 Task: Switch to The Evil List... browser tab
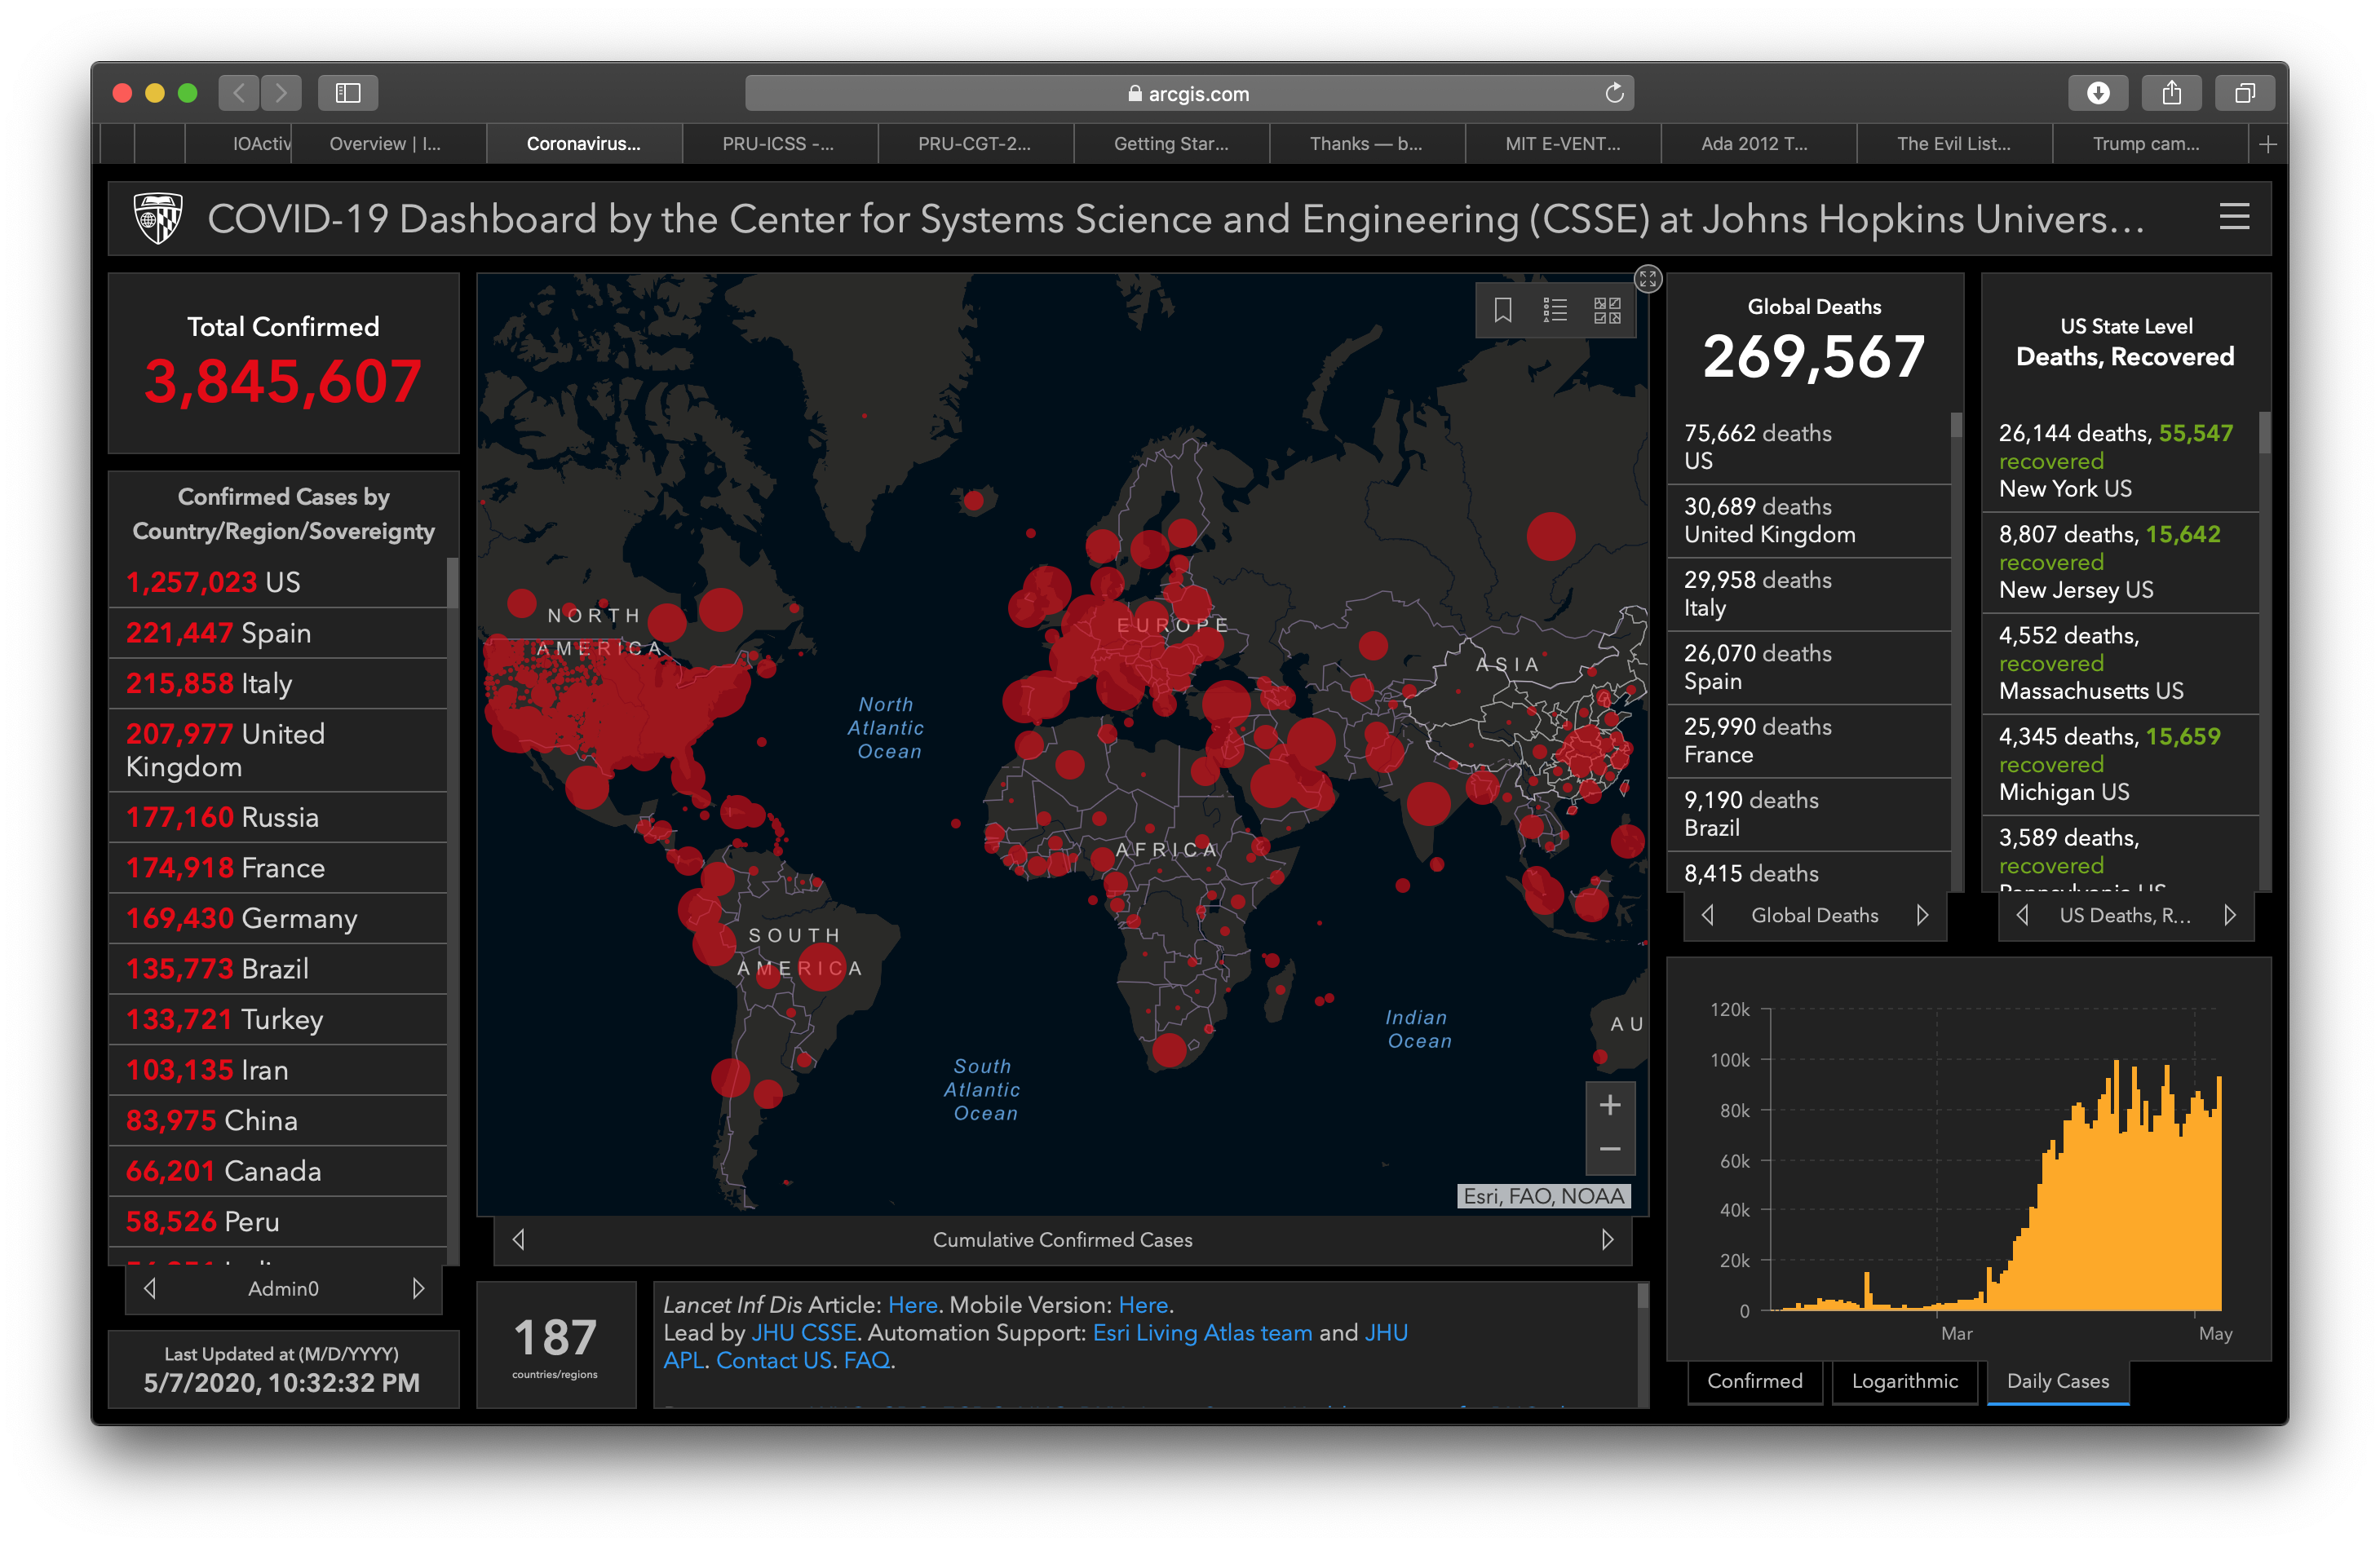(1954, 144)
